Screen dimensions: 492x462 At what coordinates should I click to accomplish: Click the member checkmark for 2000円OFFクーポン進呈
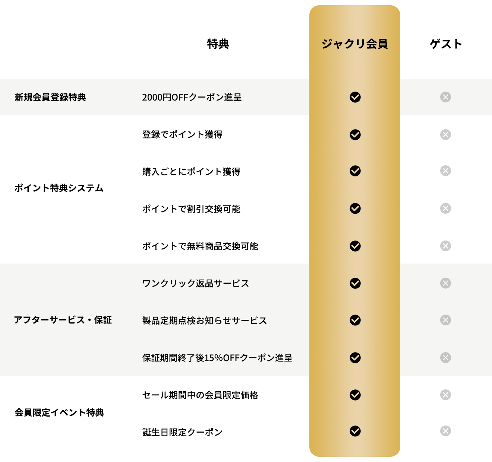355,97
